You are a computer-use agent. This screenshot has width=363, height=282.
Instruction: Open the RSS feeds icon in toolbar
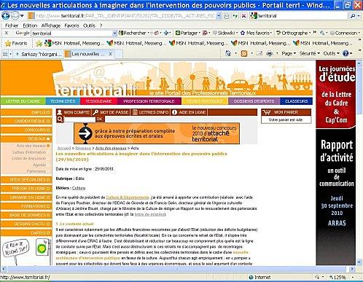tap(244, 54)
